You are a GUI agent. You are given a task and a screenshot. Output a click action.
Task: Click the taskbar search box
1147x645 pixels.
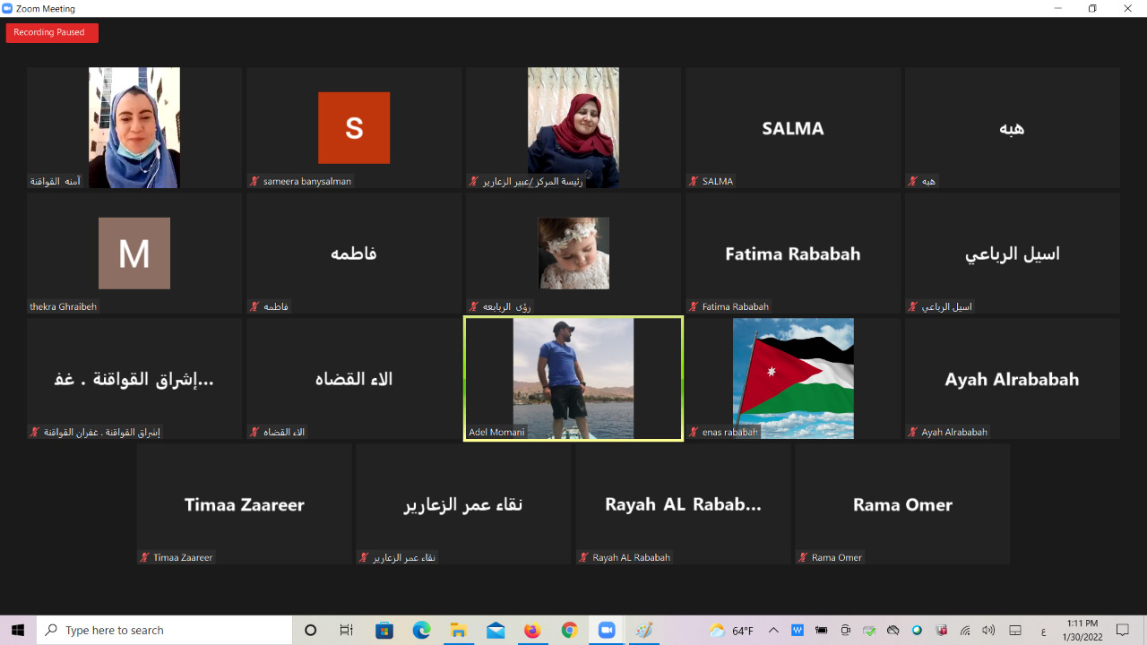166,631
